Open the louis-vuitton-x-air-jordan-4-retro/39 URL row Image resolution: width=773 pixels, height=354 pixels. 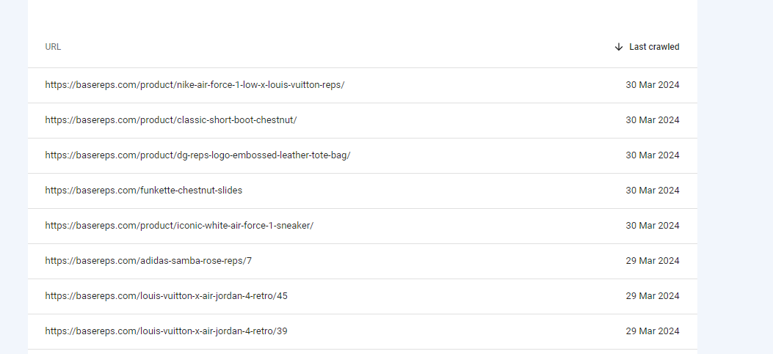click(x=363, y=331)
